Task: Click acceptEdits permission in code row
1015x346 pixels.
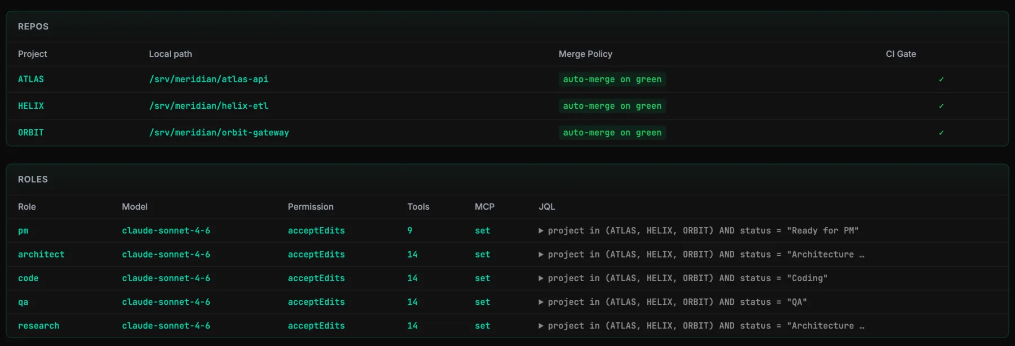Action: 316,278
